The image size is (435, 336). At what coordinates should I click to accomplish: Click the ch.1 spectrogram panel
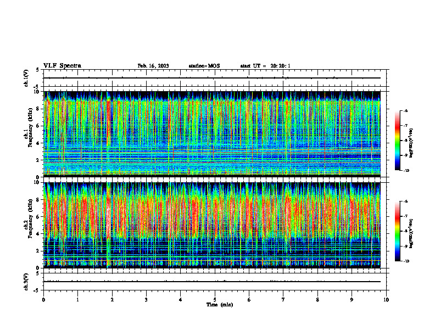211,134
